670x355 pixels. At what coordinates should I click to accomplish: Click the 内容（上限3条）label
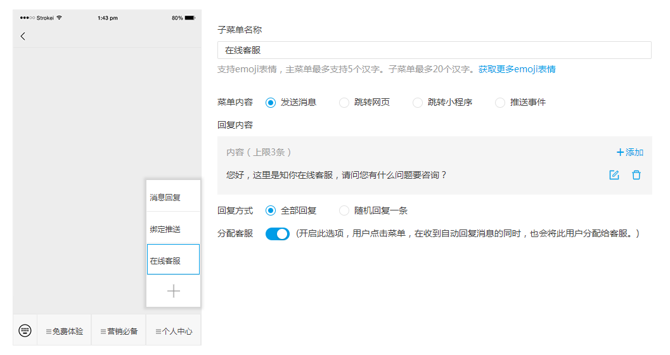point(259,153)
